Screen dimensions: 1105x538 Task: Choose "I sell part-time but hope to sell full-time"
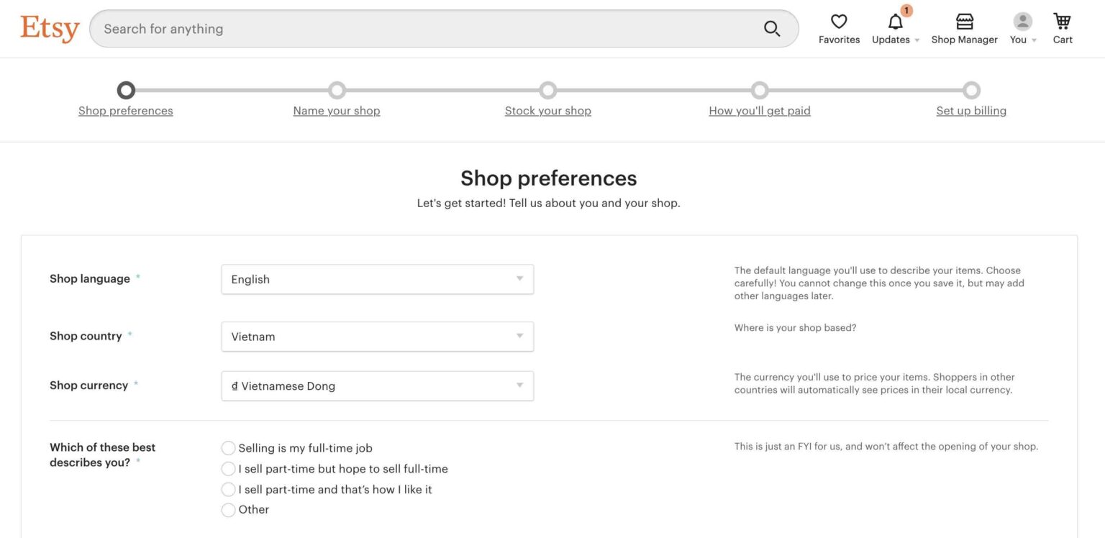(x=228, y=468)
